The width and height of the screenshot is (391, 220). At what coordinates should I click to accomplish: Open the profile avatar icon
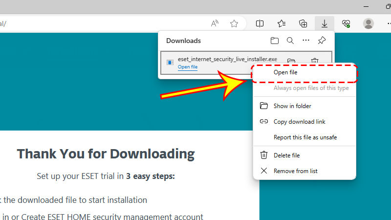coord(369,23)
